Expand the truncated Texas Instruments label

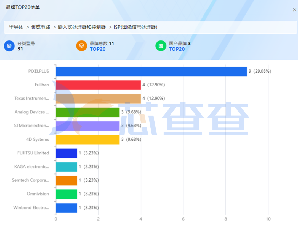pos(32,98)
